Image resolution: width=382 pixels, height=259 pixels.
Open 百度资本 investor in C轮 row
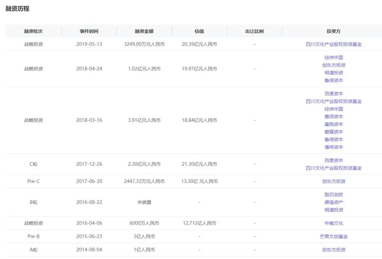334,160
